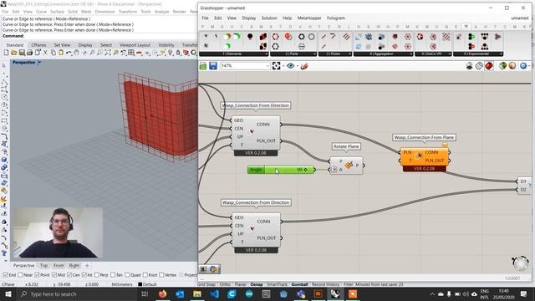Click the Angle number slider set to 90

click(x=281, y=170)
